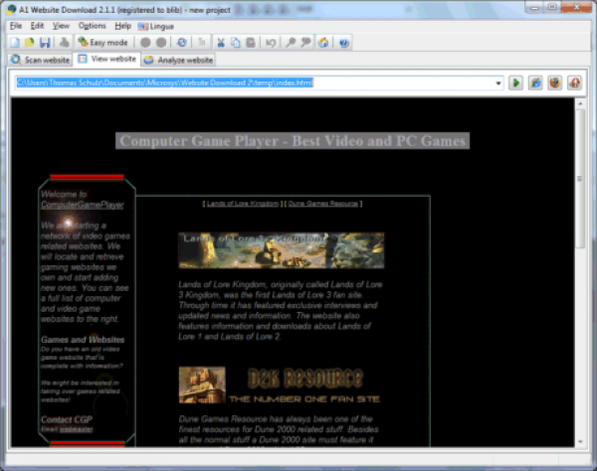Switch to the Scan website tab
The image size is (597, 471).
[41, 60]
